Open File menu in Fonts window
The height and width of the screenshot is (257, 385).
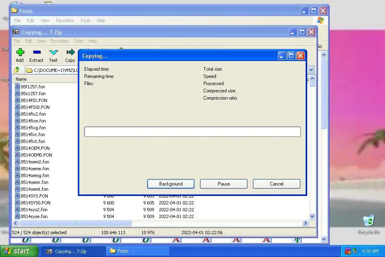pyautogui.click(x=17, y=20)
